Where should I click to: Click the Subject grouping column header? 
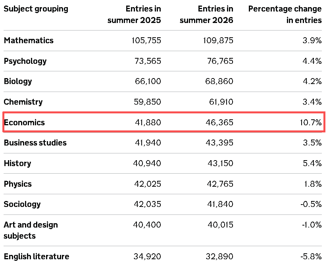(x=36, y=9)
